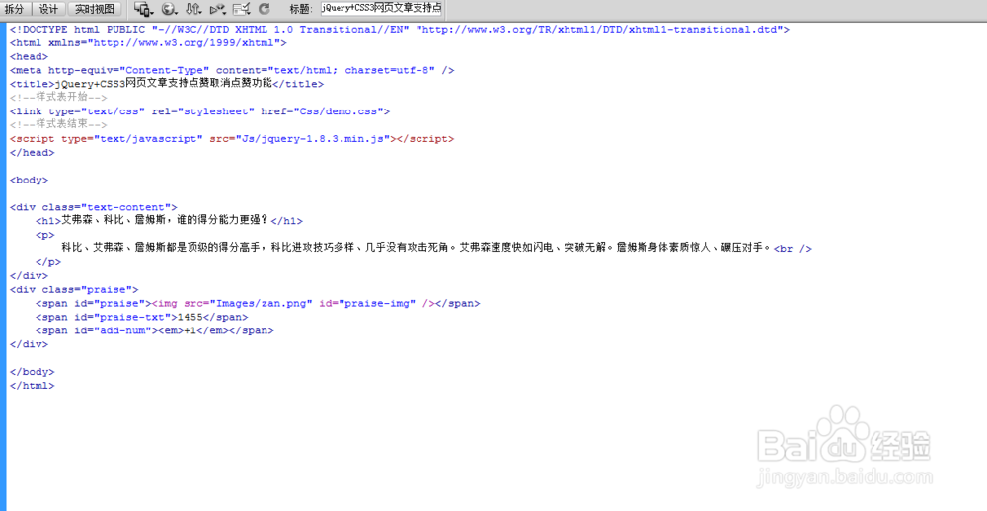Open the file management arrows icon
This screenshot has height=511, width=987.
pyautogui.click(x=193, y=9)
